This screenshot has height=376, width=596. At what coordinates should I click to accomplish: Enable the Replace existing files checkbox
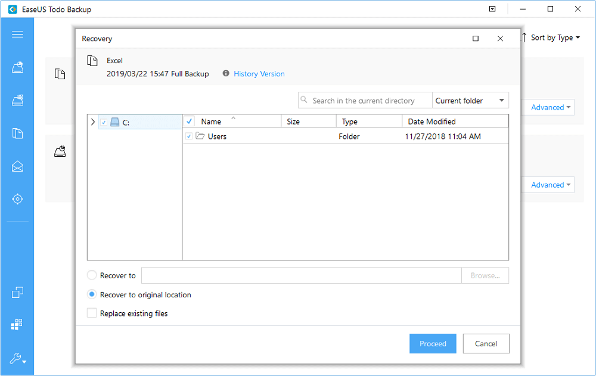click(92, 313)
